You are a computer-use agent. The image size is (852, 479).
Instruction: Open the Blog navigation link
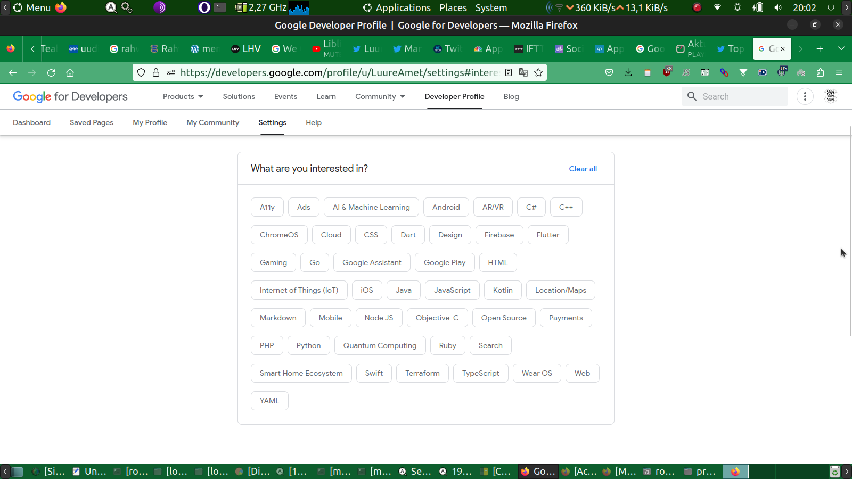coord(511,96)
